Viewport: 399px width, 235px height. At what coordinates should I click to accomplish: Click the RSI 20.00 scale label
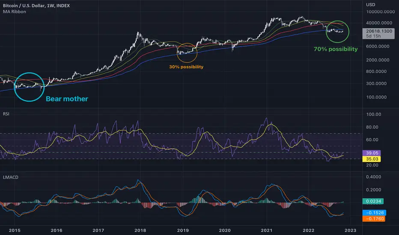(x=372, y=165)
